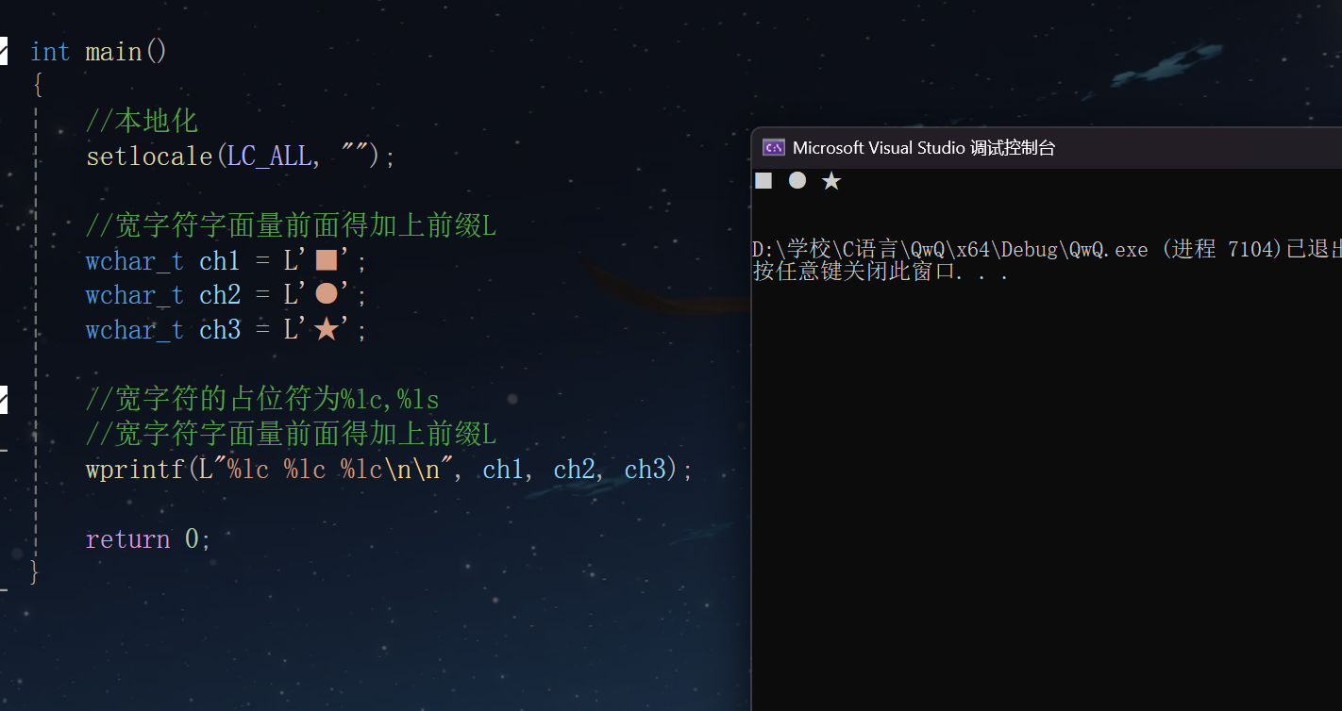Click the 'wprintf' function name

[135, 470]
